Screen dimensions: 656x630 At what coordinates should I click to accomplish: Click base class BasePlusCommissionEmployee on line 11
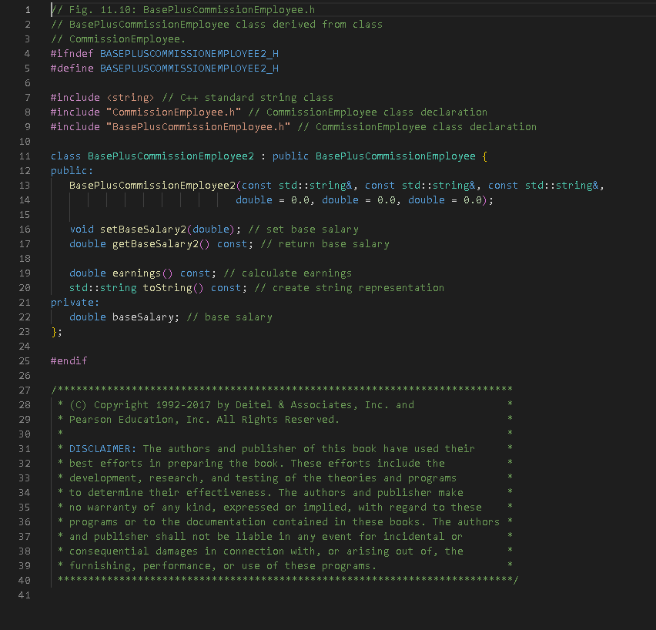395,156
